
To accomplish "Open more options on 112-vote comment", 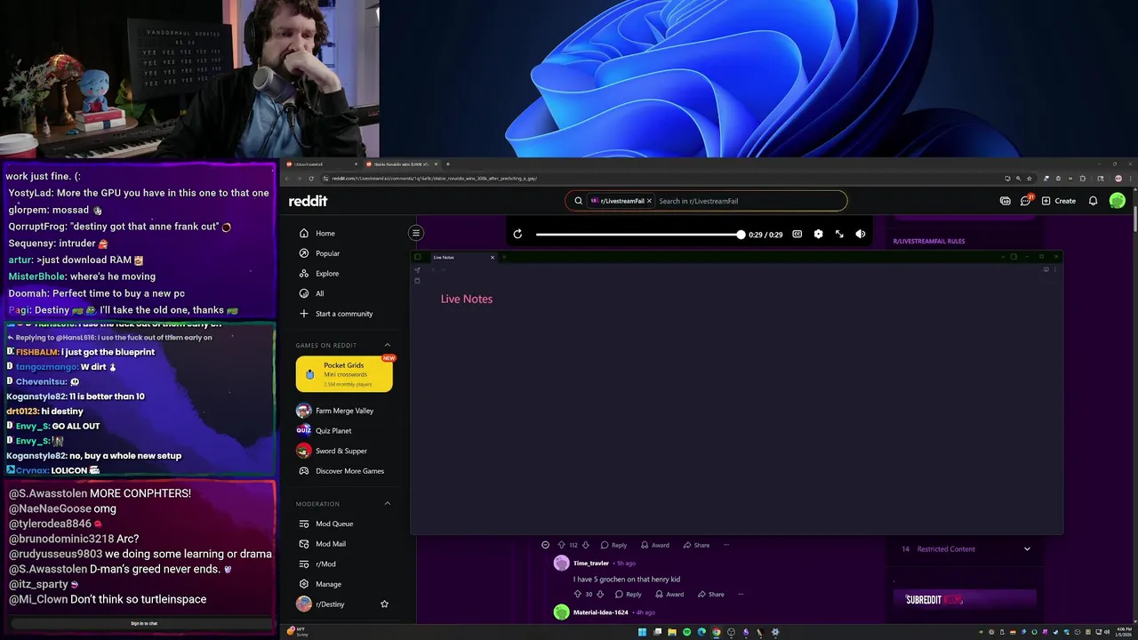I will pos(726,545).
